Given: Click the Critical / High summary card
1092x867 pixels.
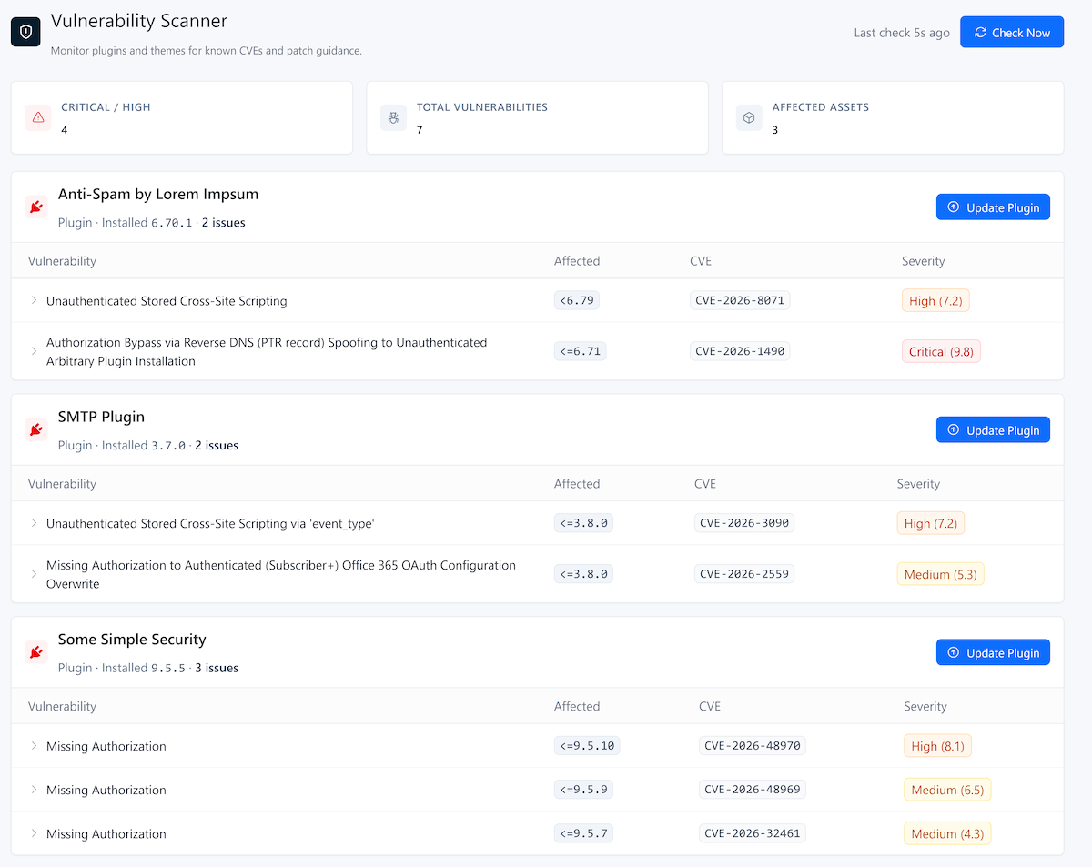Looking at the screenshot, I should (x=181, y=117).
